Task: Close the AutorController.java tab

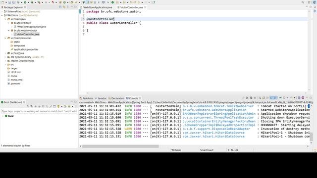Action: tap(145, 7)
